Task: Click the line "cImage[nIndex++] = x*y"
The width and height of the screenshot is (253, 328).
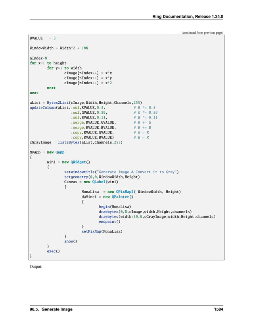Action: (x=88, y=78)
